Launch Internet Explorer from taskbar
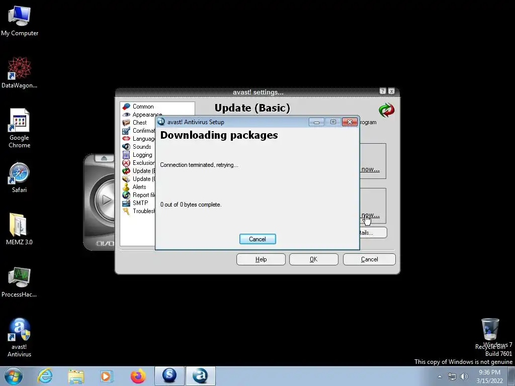Image resolution: width=515 pixels, height=386 pixels. click(45, 376)
